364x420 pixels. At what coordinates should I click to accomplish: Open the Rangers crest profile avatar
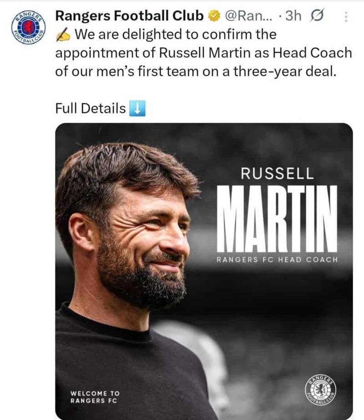pos(28,27)
